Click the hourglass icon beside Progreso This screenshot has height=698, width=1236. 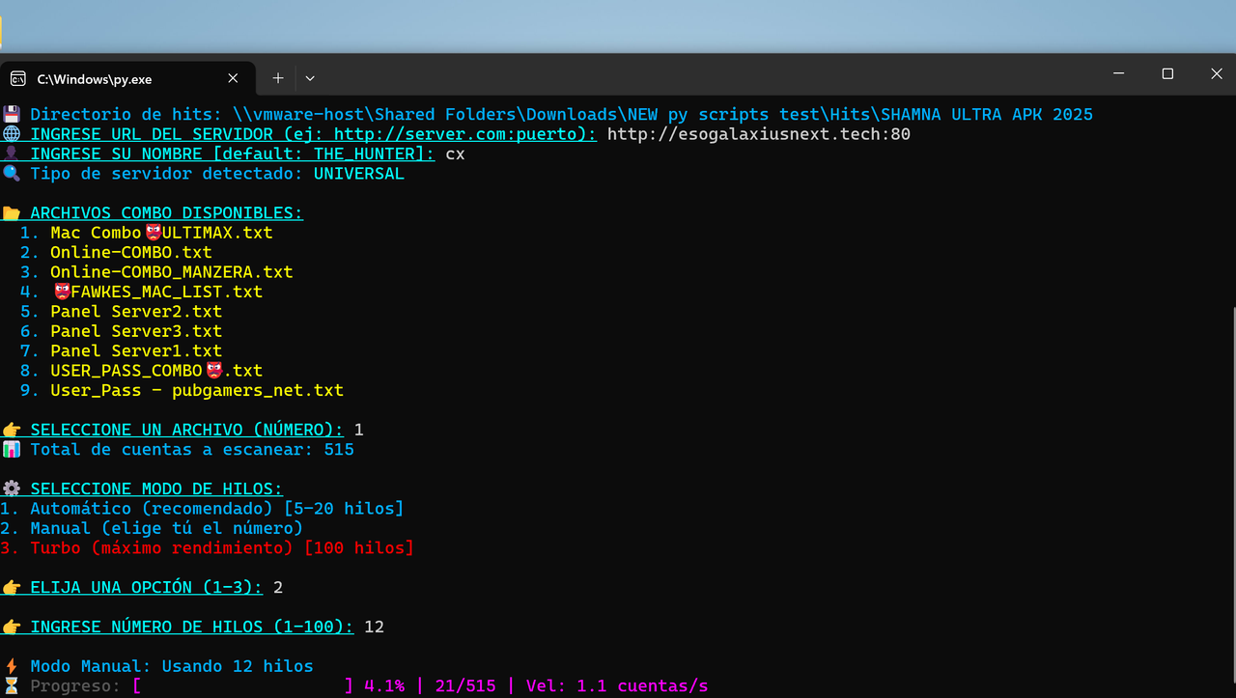[11, 686]
